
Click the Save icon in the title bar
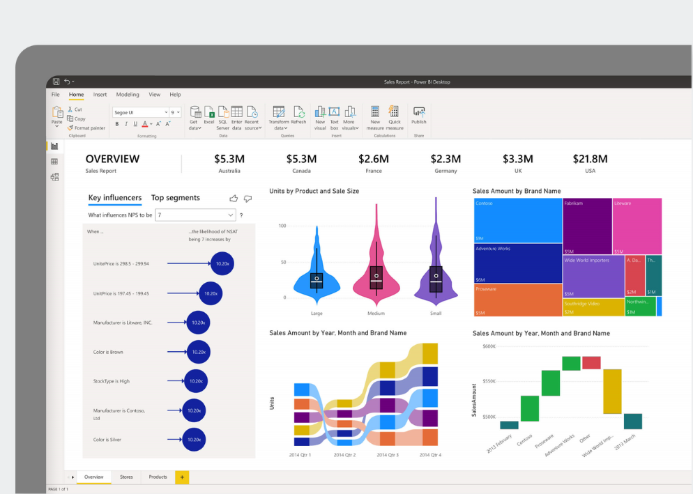[56, 82]
